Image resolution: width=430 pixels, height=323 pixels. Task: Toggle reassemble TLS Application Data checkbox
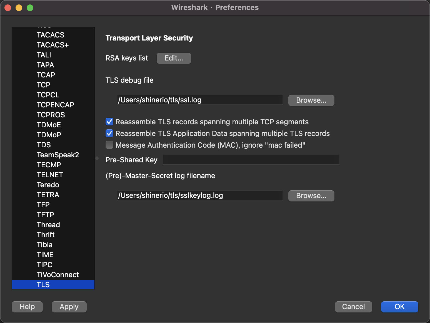click(x=109, y=133)
